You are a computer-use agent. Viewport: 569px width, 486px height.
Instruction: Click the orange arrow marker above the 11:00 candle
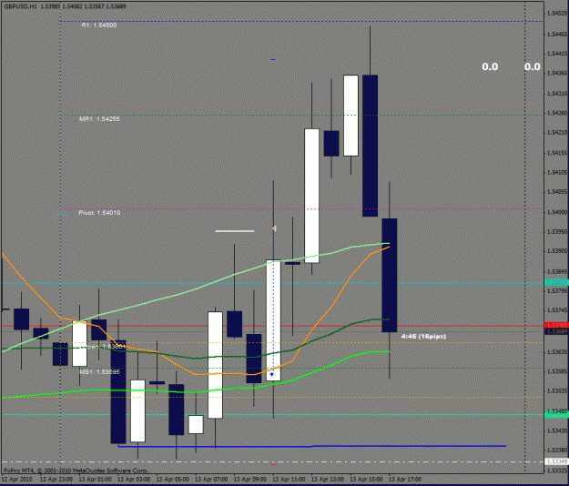click(274, 228)
